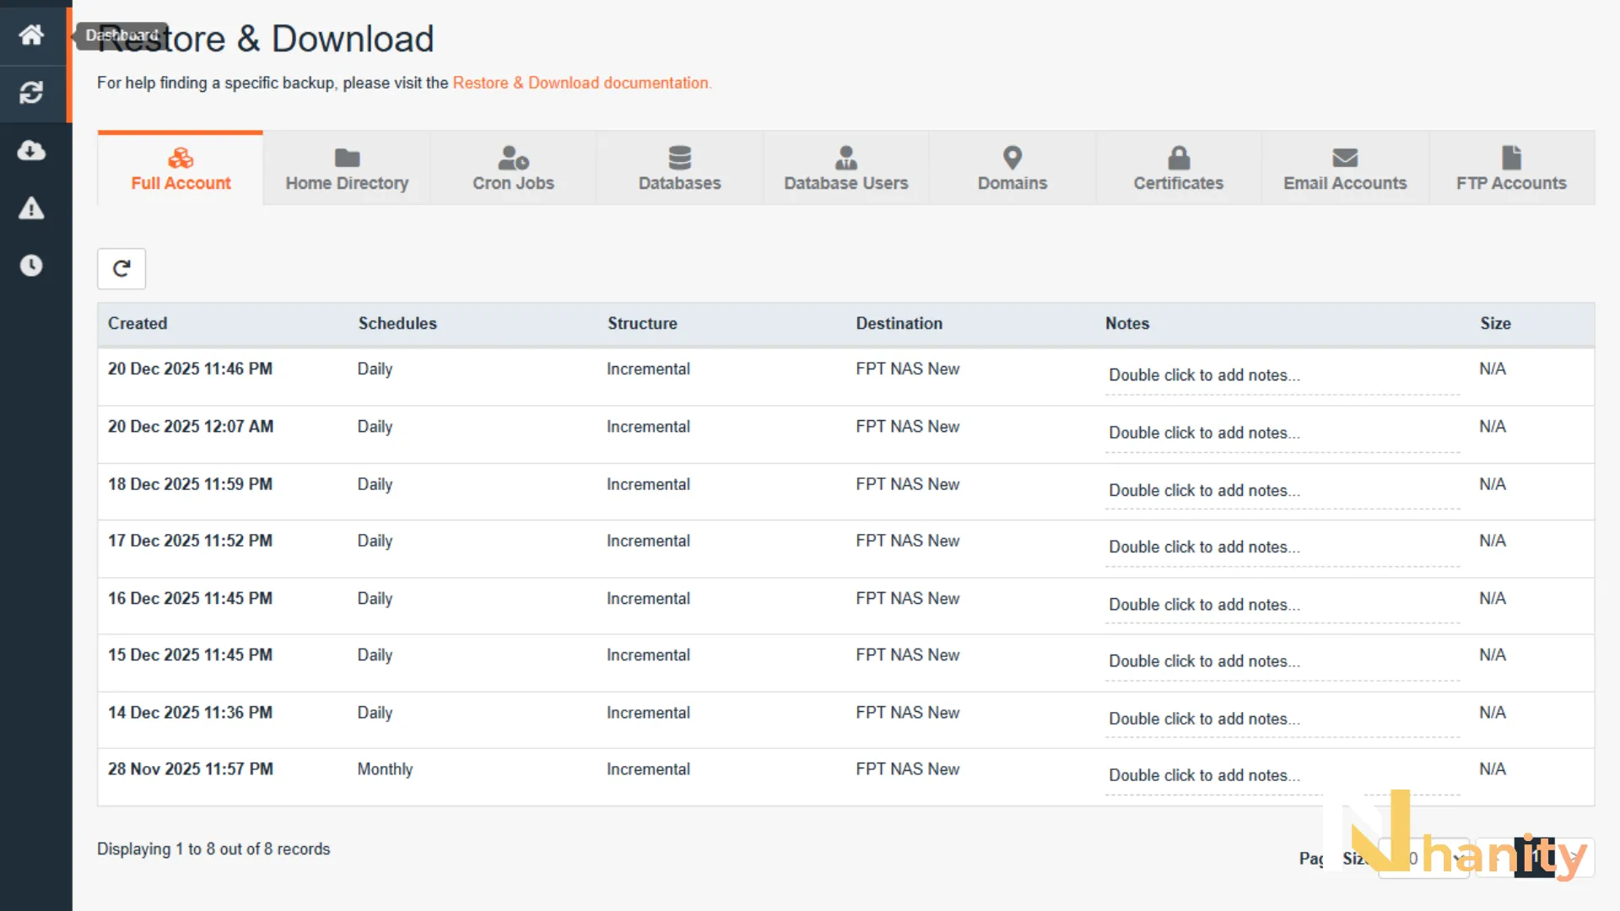Select the 20 Dec 2025 12:07 AM backup
The image size is (1620, 911).
coord(845,434)
